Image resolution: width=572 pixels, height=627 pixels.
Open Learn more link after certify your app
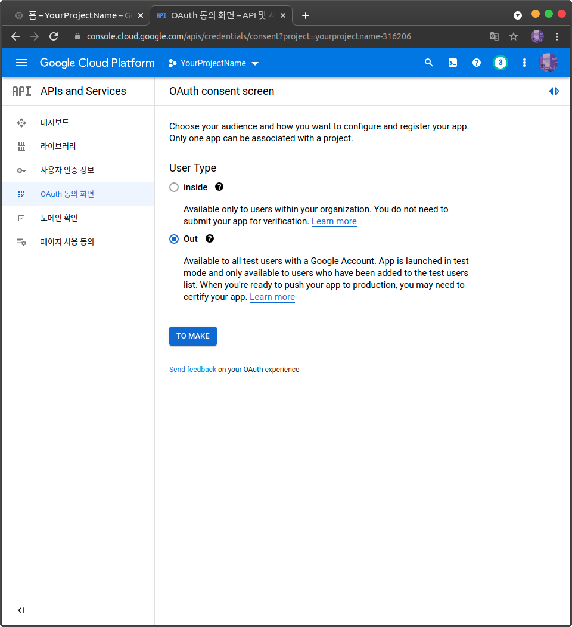(x=272, y=297)
